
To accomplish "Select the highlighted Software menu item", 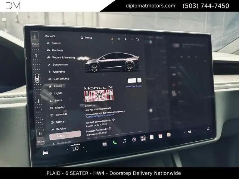I will tap(65, 135).
